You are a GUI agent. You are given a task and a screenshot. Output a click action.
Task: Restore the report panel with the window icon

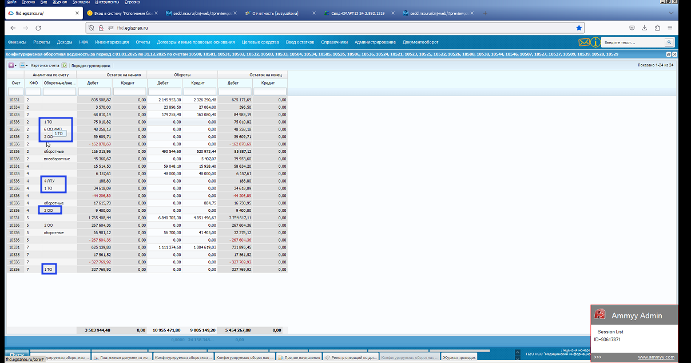(669, 54)
